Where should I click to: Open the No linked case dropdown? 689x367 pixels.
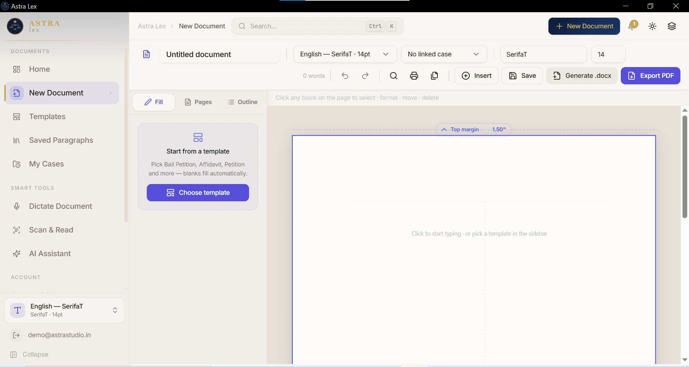click(x=444, y=54)
